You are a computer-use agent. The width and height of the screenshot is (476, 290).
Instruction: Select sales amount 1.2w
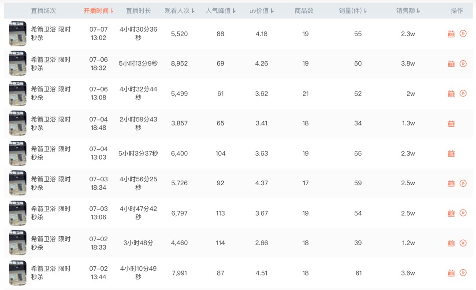(408, 243)
